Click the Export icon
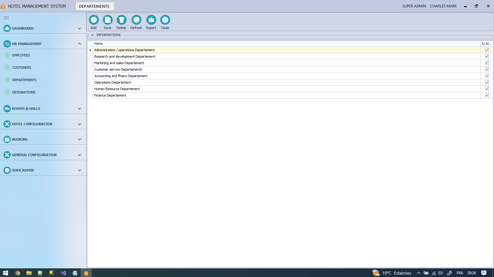Screen dimensions: 494x277 (x=151, y=20)
